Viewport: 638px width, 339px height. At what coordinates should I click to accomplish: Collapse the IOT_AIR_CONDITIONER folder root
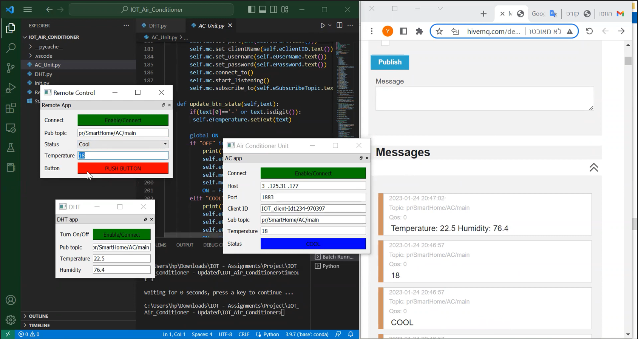pos(54,37)
